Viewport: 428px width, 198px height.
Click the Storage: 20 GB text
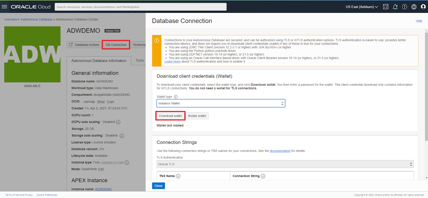[x=83, y=129]
